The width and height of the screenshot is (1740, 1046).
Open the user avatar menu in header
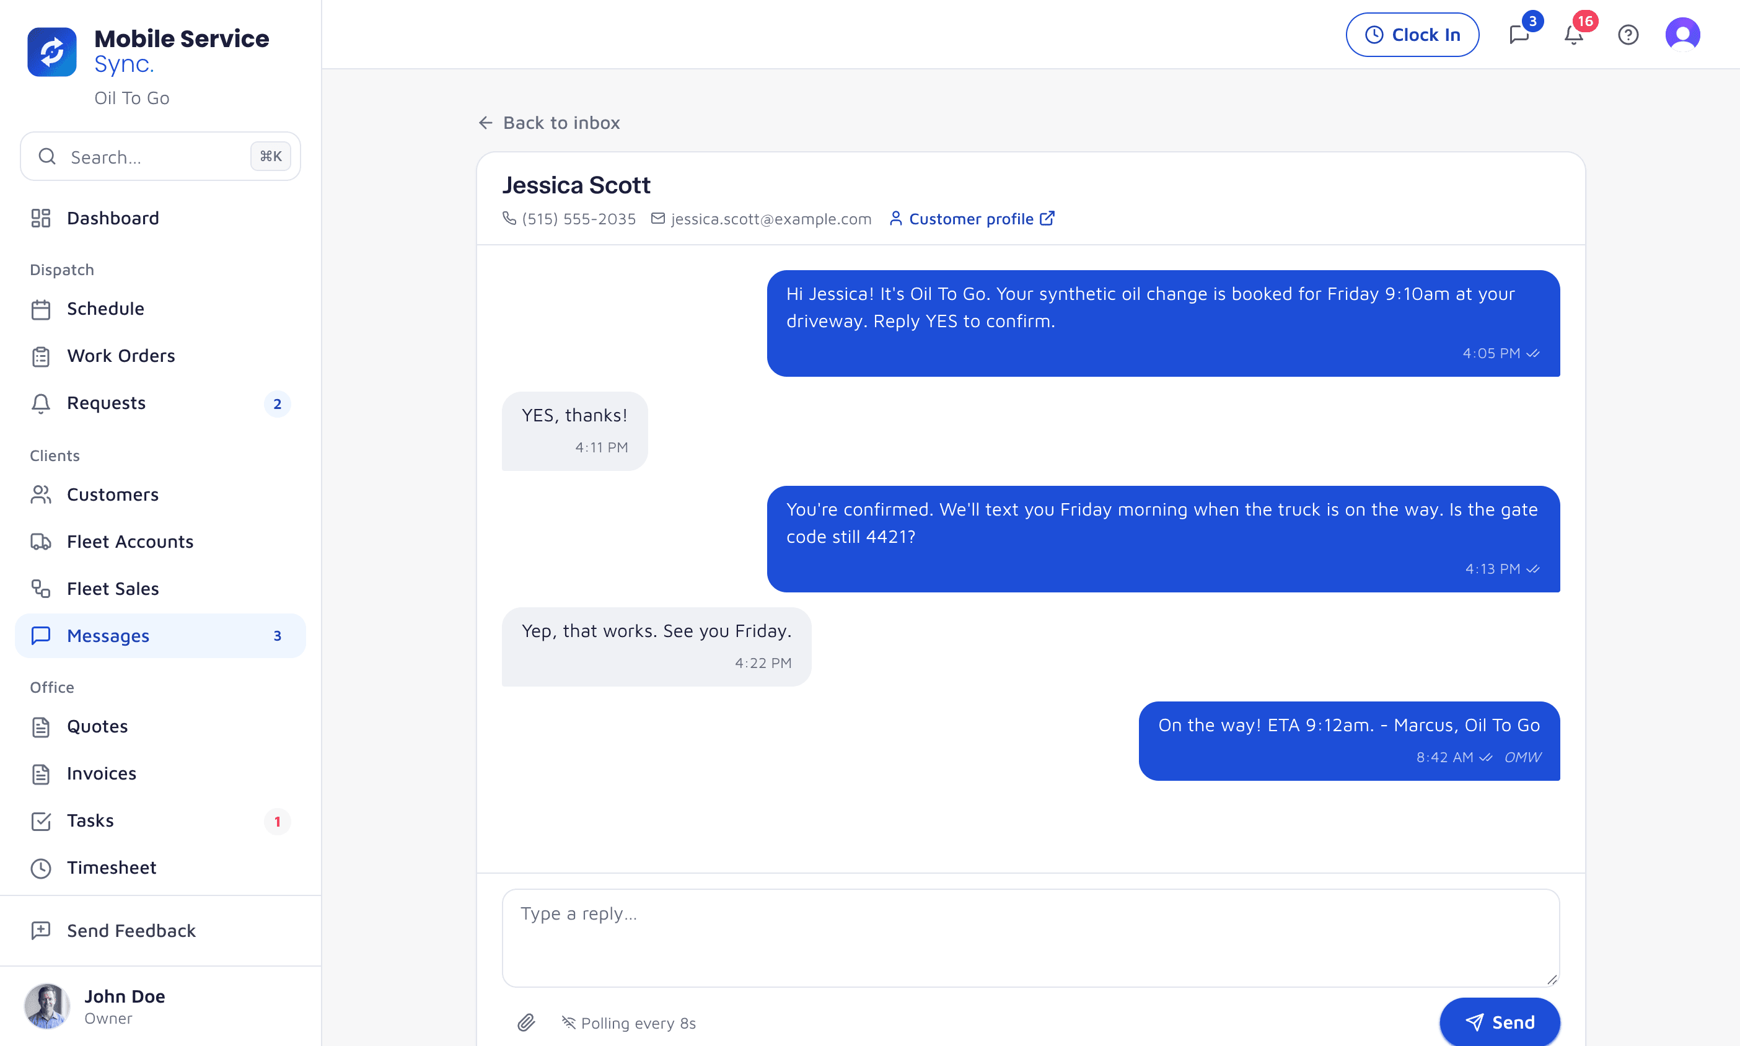tap(1682, 35)
